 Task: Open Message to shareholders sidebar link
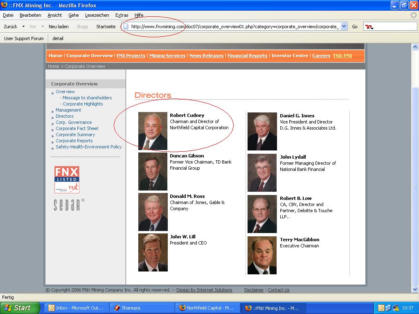click(x=87, y=98)
